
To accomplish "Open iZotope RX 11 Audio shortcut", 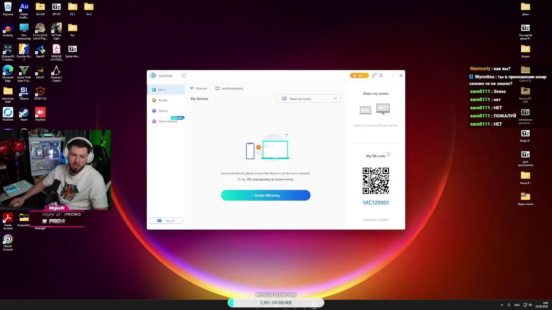I will tap(8, 53).
